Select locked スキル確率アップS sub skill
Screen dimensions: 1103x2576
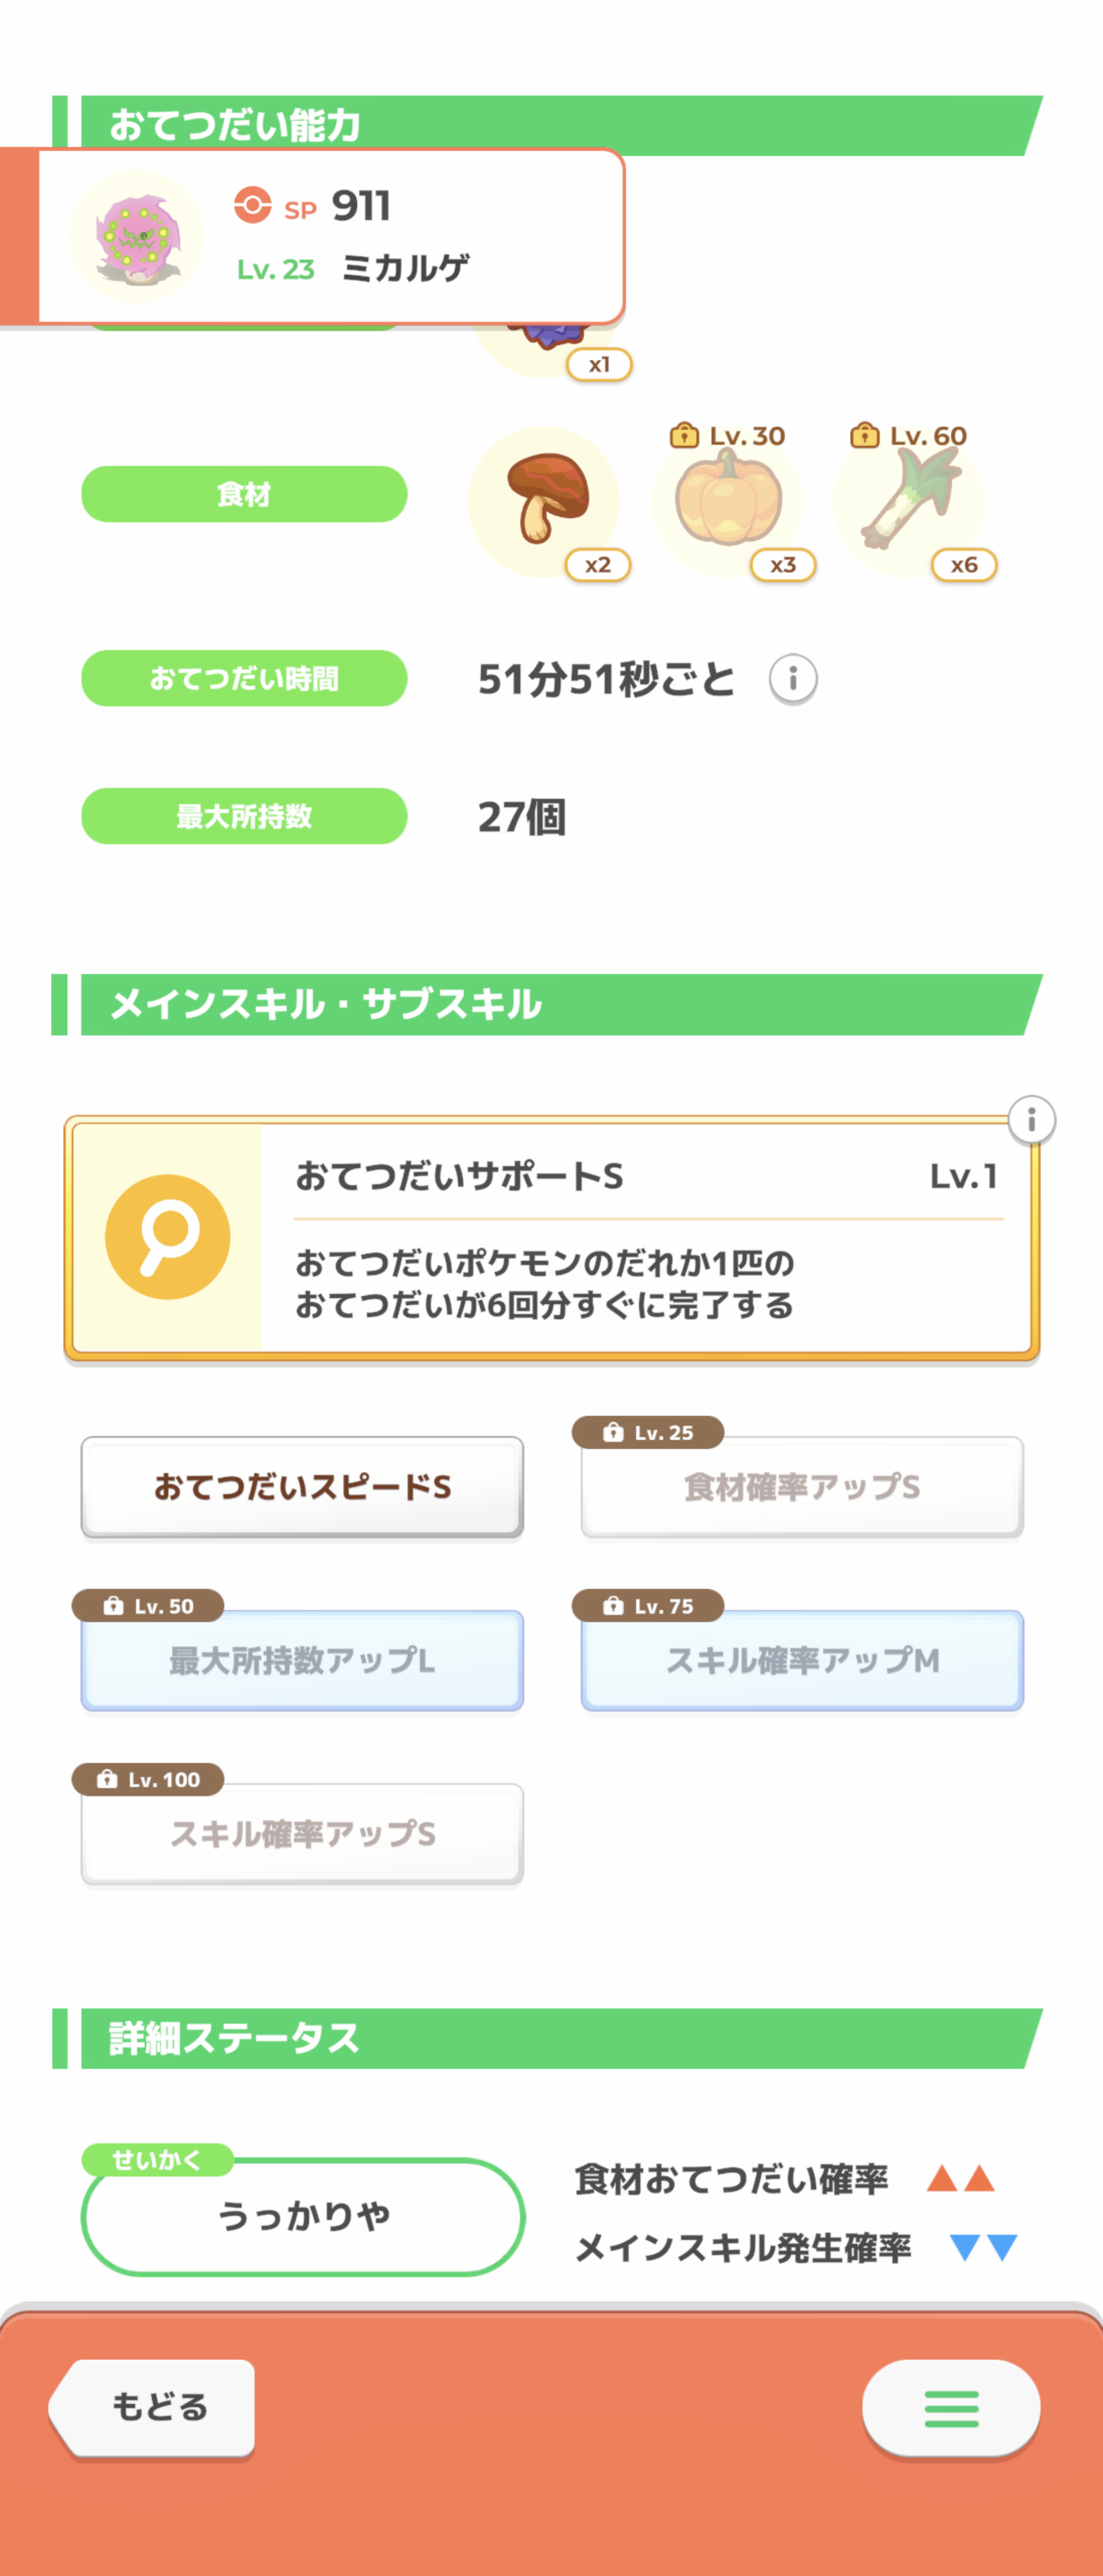(x=302, y=1833)
